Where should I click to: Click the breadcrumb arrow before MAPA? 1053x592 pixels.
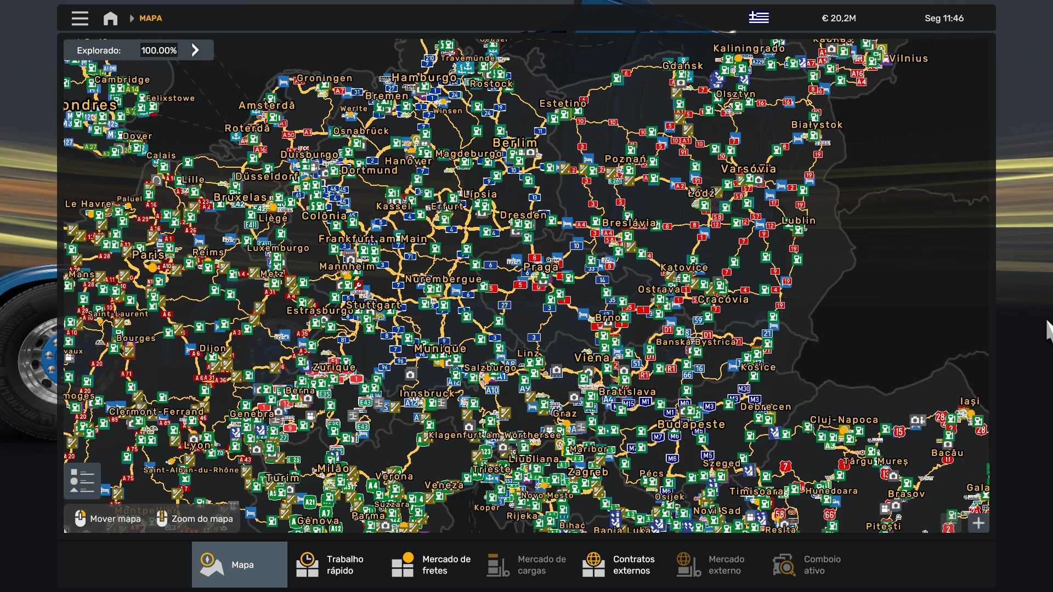point(132,19)
